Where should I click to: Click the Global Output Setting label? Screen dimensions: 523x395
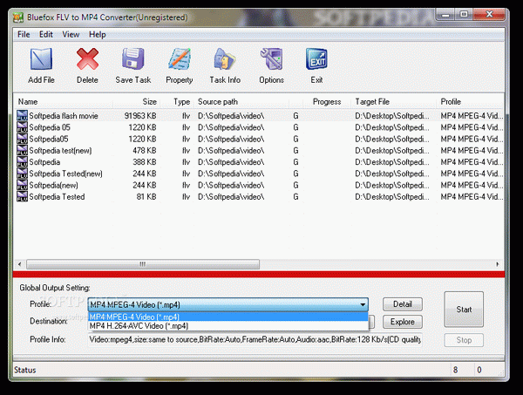point(55,288)
